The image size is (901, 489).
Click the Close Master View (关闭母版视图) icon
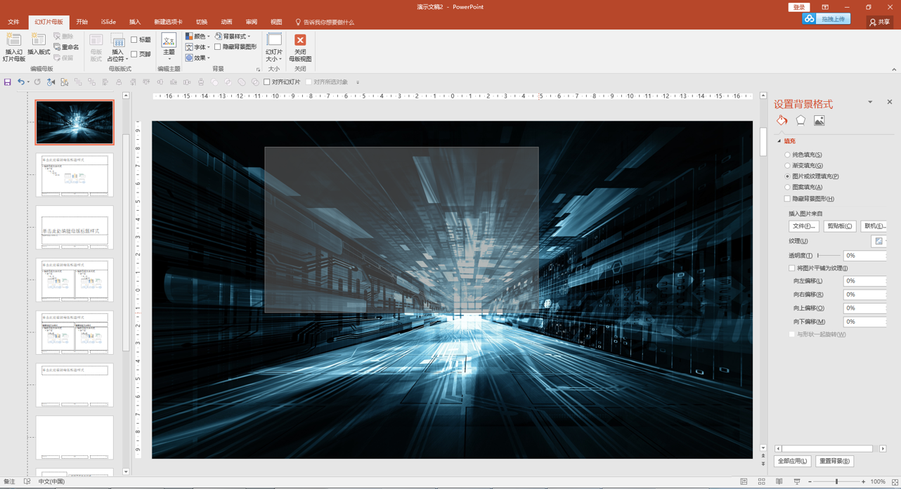click(x=300, y=41)
